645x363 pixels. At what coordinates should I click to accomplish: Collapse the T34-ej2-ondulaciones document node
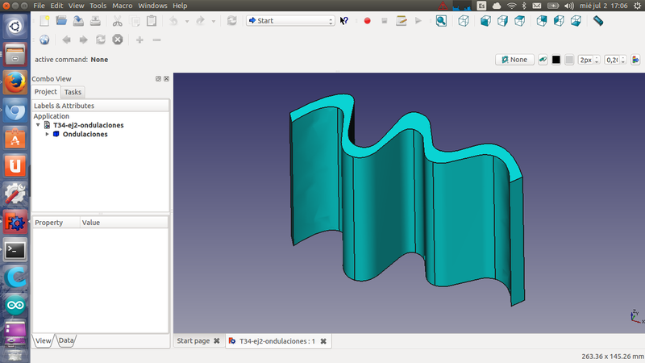coord(37,125)
